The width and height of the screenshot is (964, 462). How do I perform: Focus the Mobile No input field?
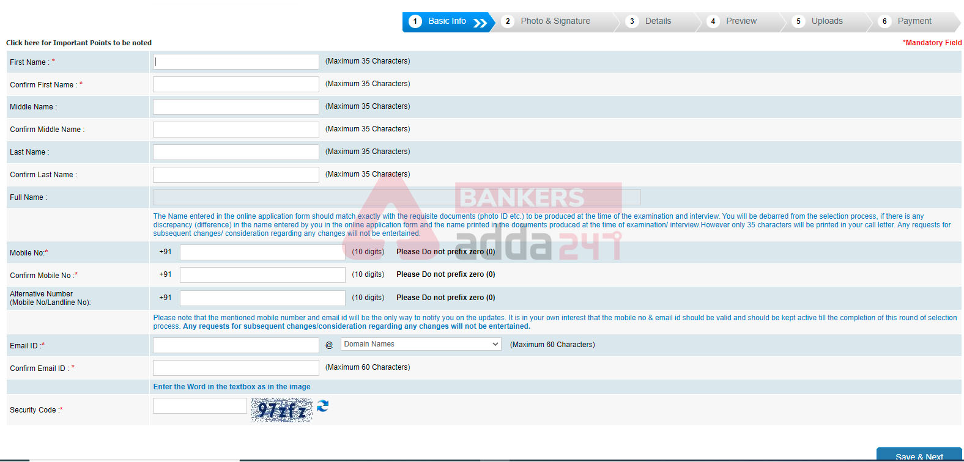[x=262, y=252]
